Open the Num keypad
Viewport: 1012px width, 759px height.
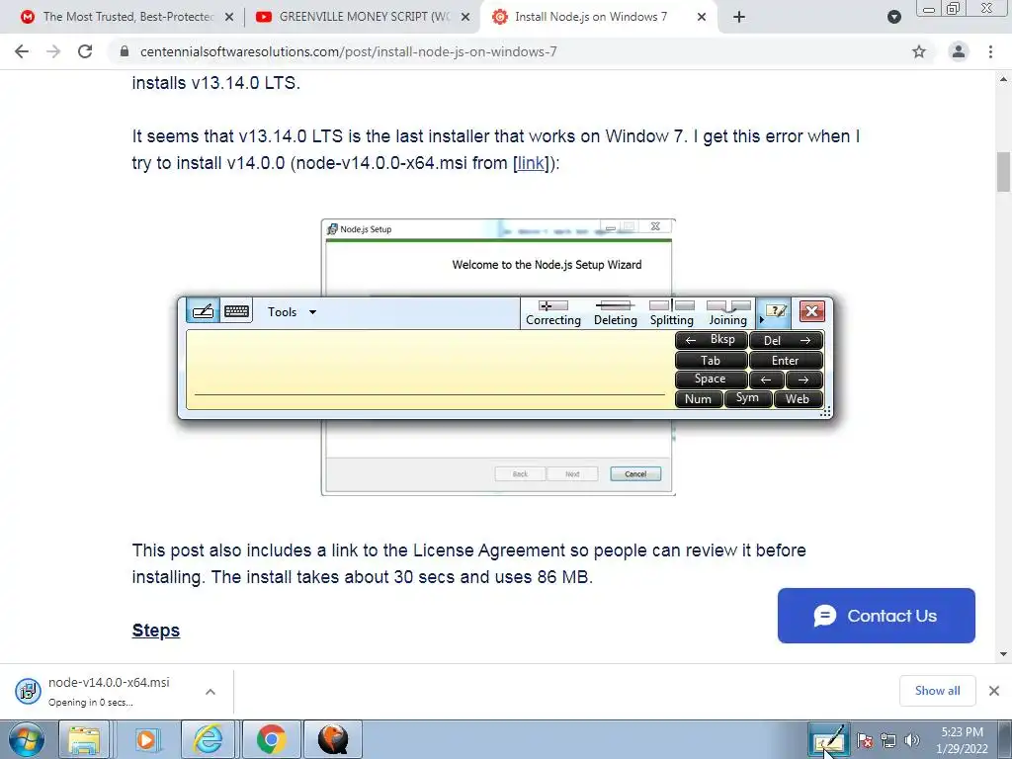pyautogui.click(x=699, y=399)
